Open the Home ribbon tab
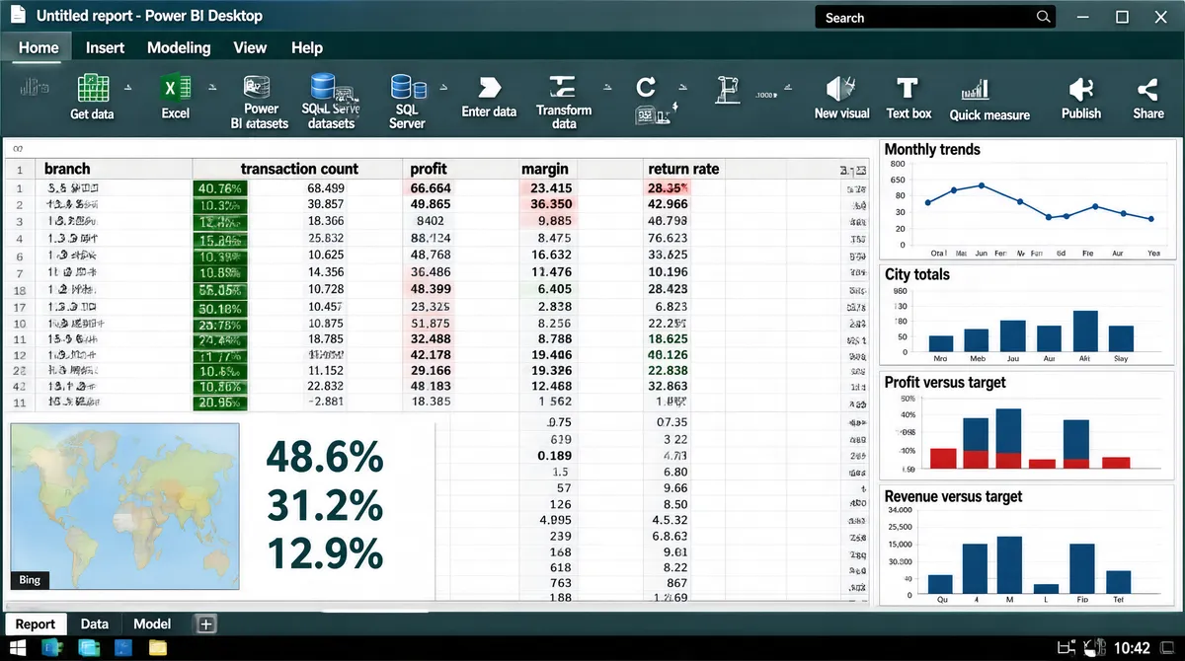Image resolution: width=1185 pixels, height=661 pixels. tap(39, 47)
